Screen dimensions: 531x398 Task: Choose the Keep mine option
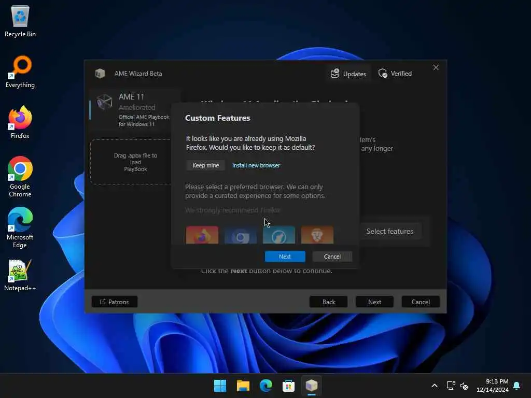click(x=205, y=165)
